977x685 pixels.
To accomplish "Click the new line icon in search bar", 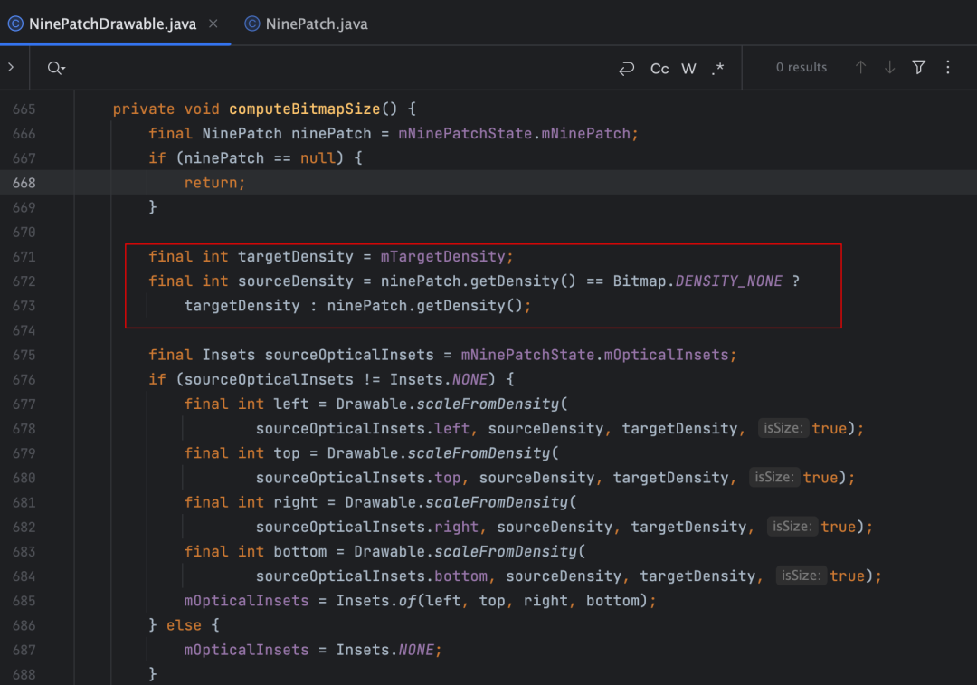I will [626, 68].
